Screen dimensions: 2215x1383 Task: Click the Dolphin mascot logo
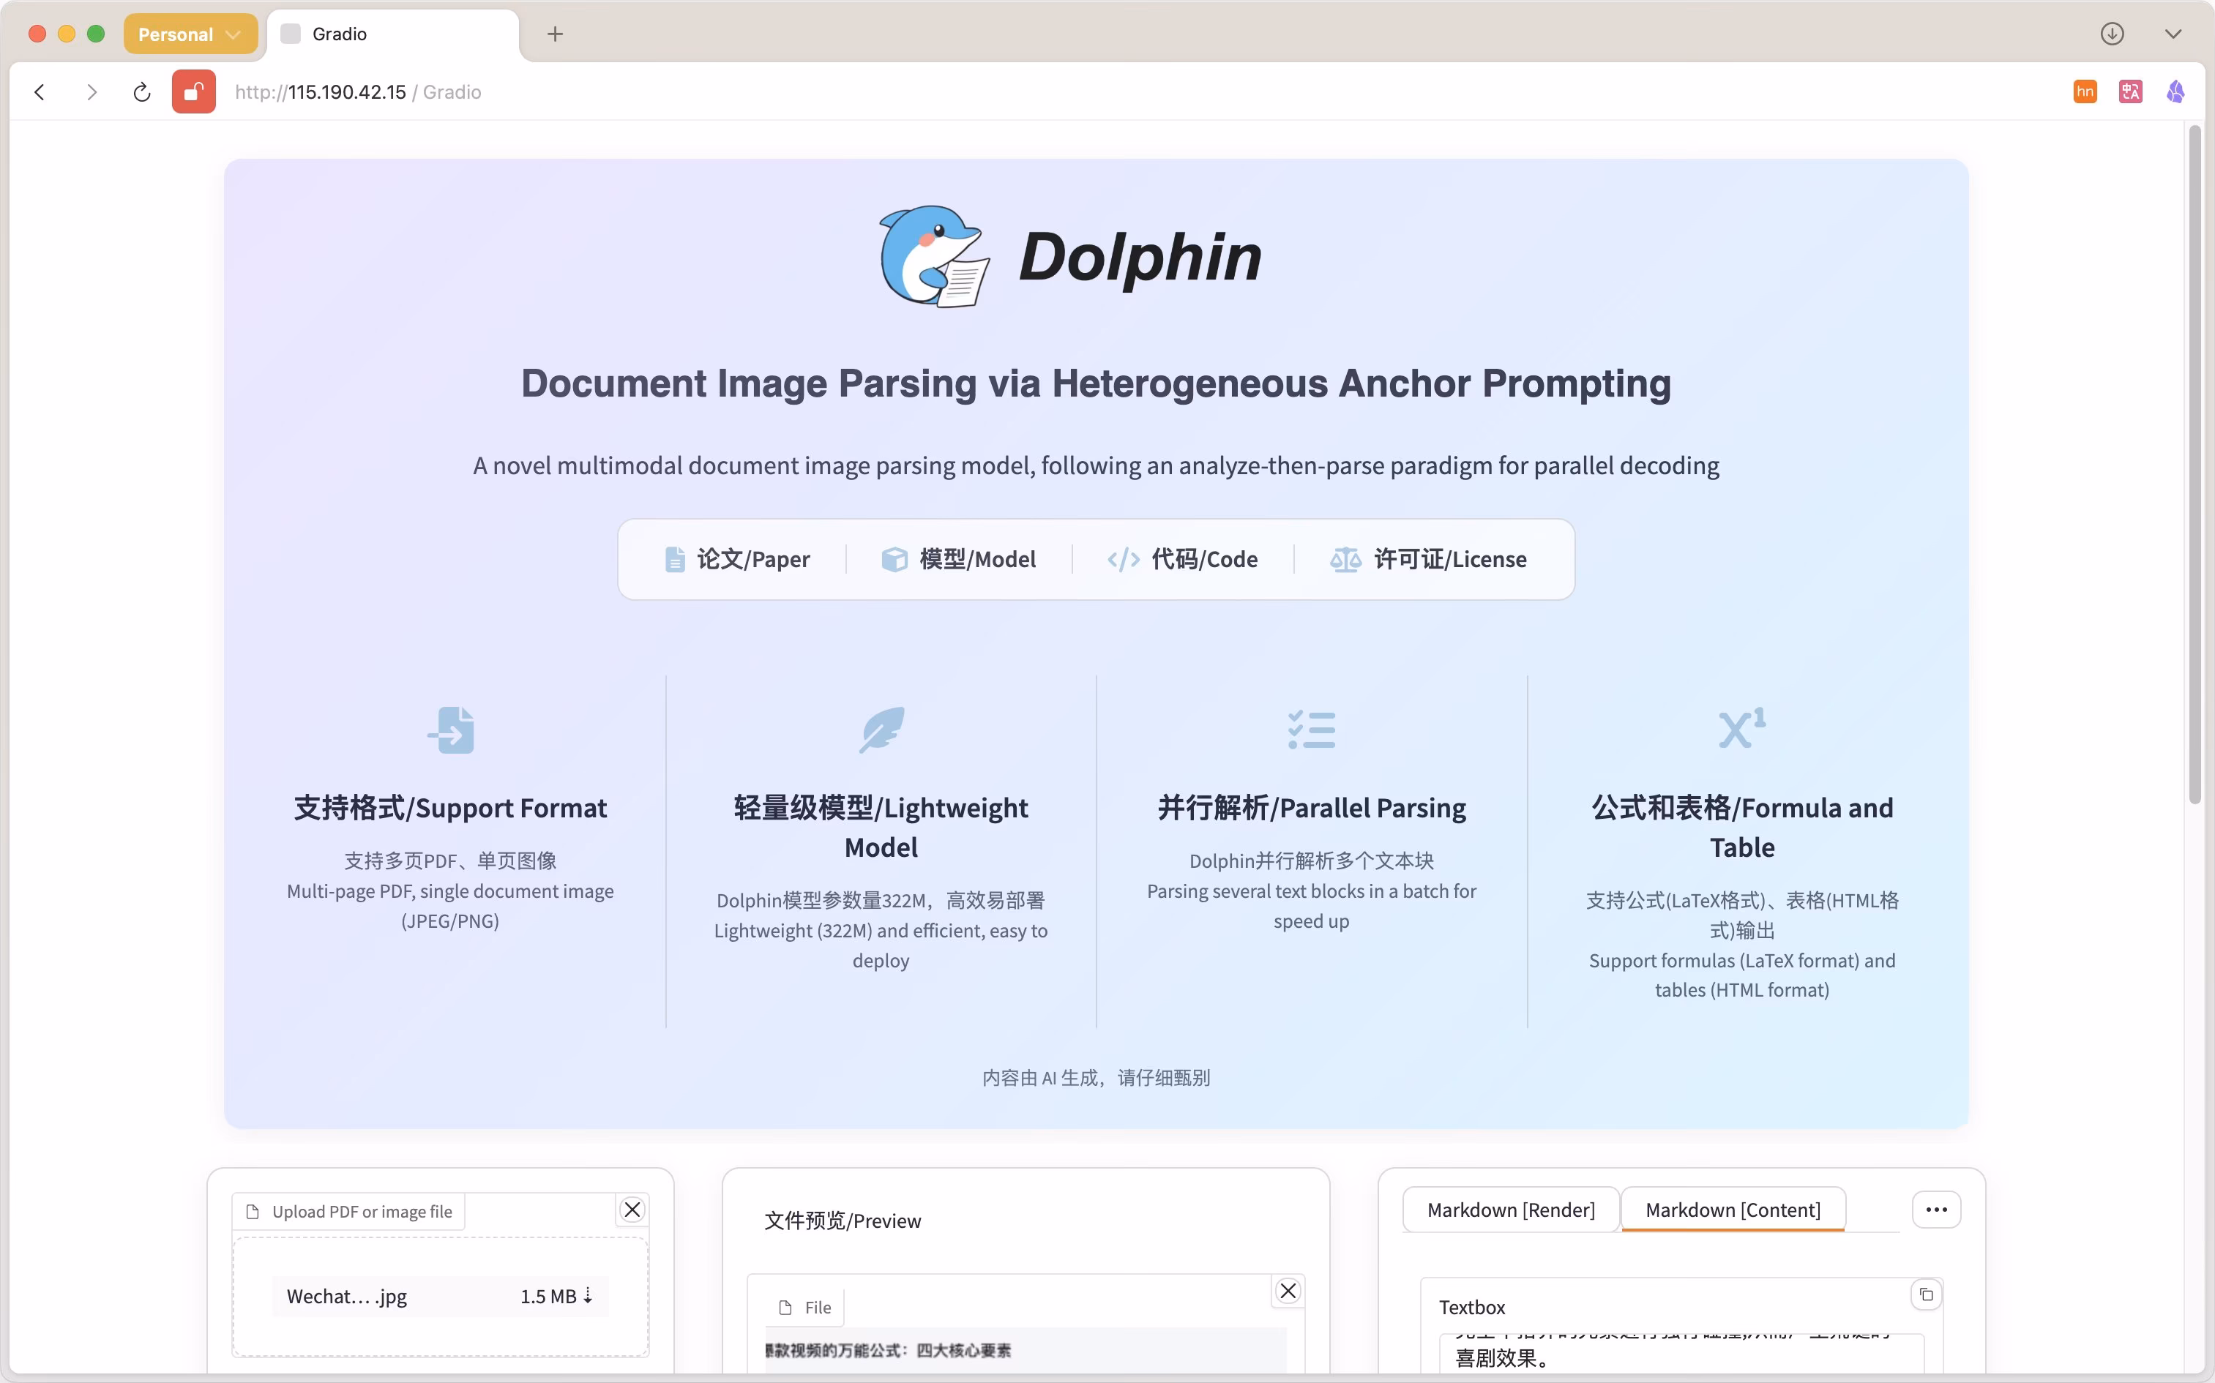pyautogui.click(x=933, y=256)
